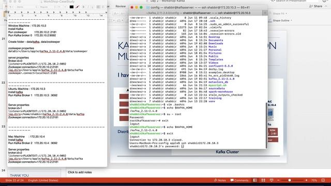The height and width of the screenshot is (186, 331).
Task: Click the right margin marker on TextEdit ruler
Action: [106, 12]
